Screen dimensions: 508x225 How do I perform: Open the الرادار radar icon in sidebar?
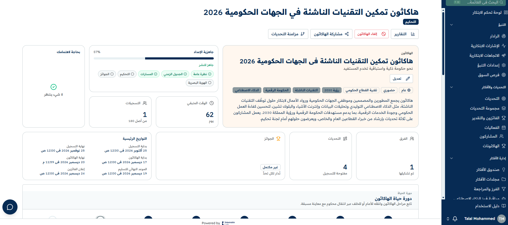pyautogui.click(x=504, y=36)
